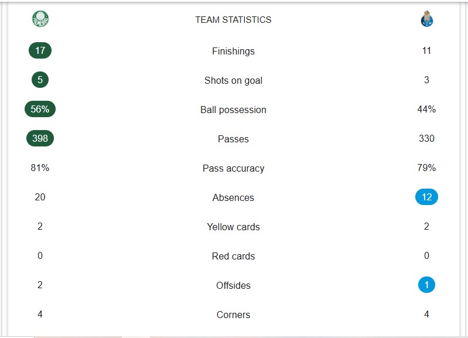This screenshot has height=338, width=468.
Task: Click the Absences row label
Action: pyautogui.click(x=233, y=198)
